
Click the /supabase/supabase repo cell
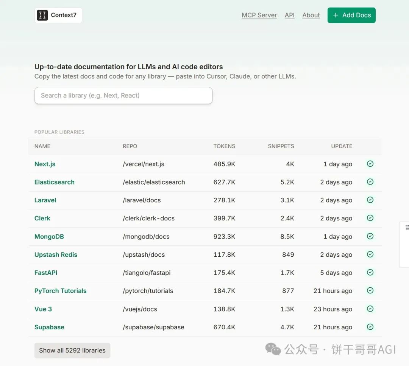tap(153, 327)
